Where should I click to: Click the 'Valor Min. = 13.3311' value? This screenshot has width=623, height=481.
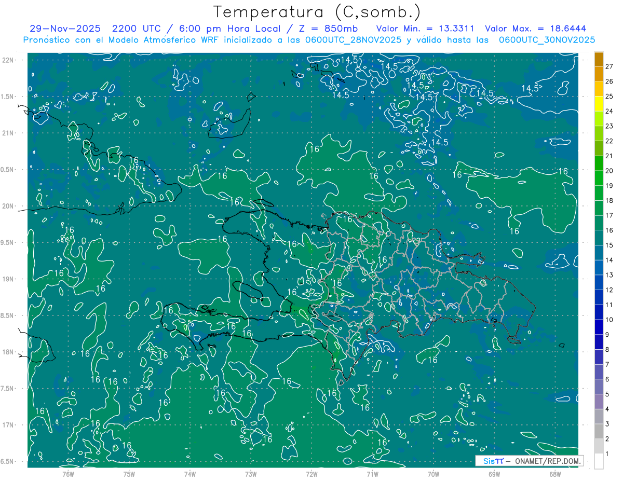pyautogui.click(x=426, y=29)
